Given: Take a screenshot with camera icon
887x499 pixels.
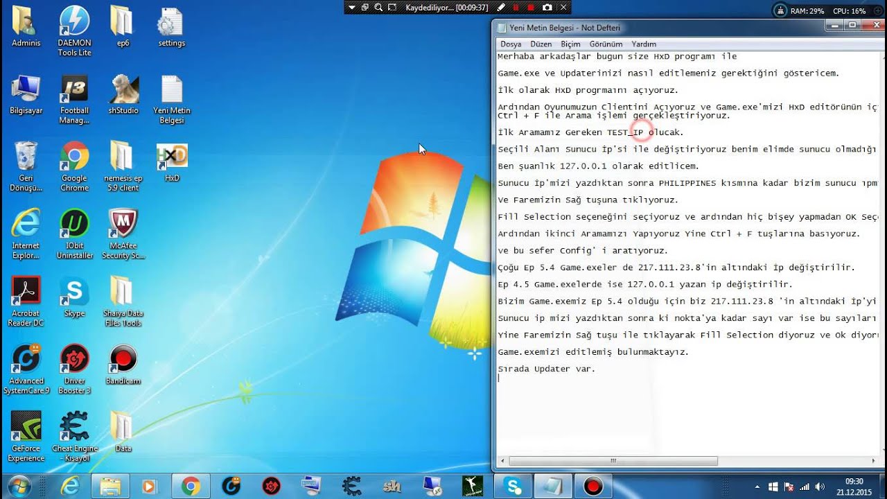Looking at the screenshot, I should pos(547,8).
